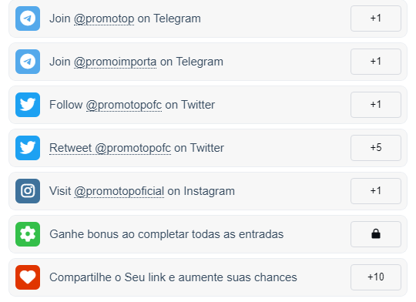Claim +1 for joining @promoimporta

click(376, 62)
